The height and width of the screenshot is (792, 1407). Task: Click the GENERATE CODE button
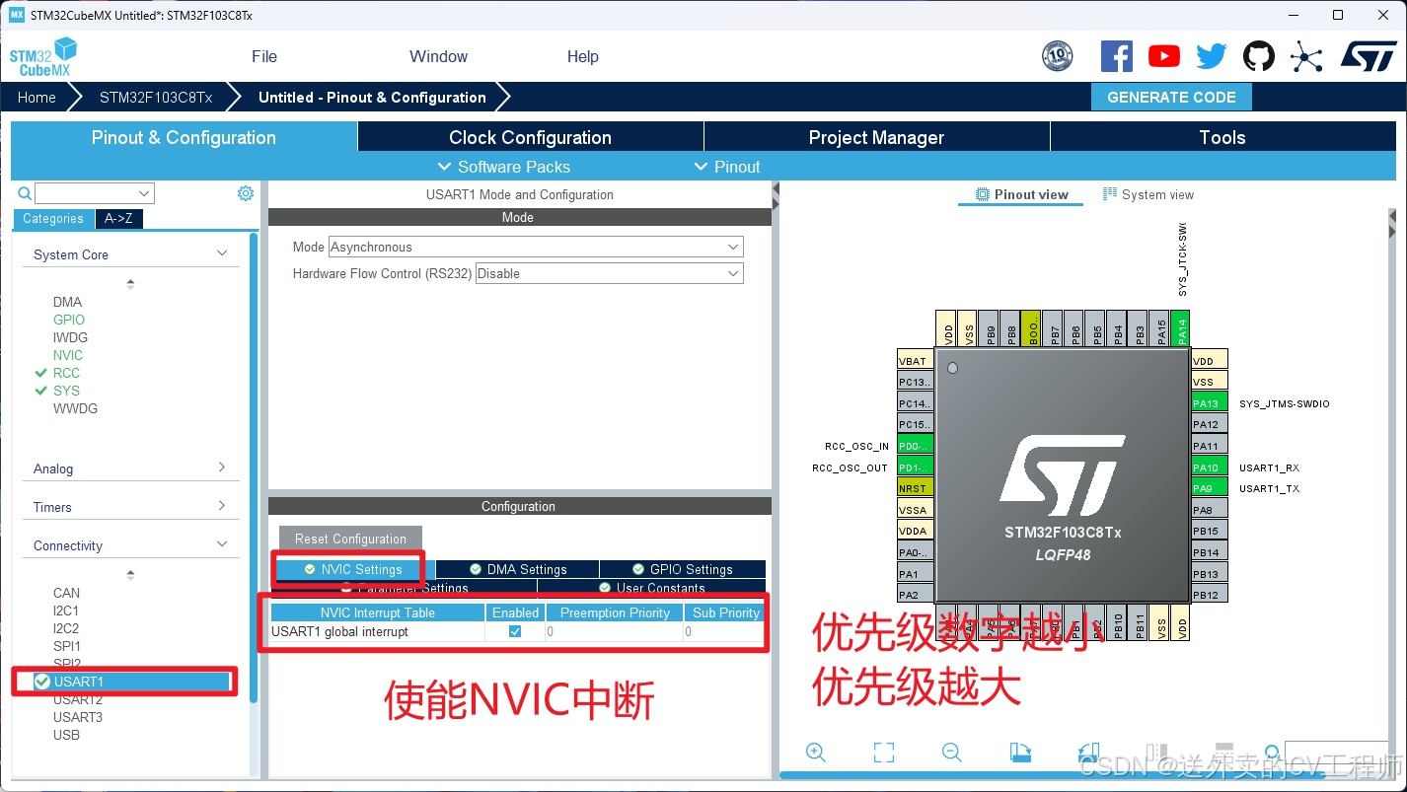point(1171,97)
